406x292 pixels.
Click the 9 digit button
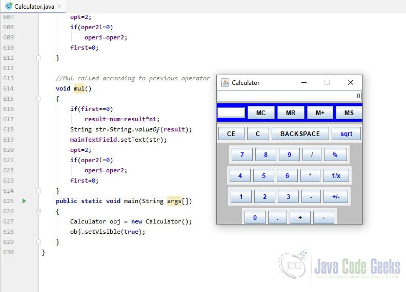289,154
